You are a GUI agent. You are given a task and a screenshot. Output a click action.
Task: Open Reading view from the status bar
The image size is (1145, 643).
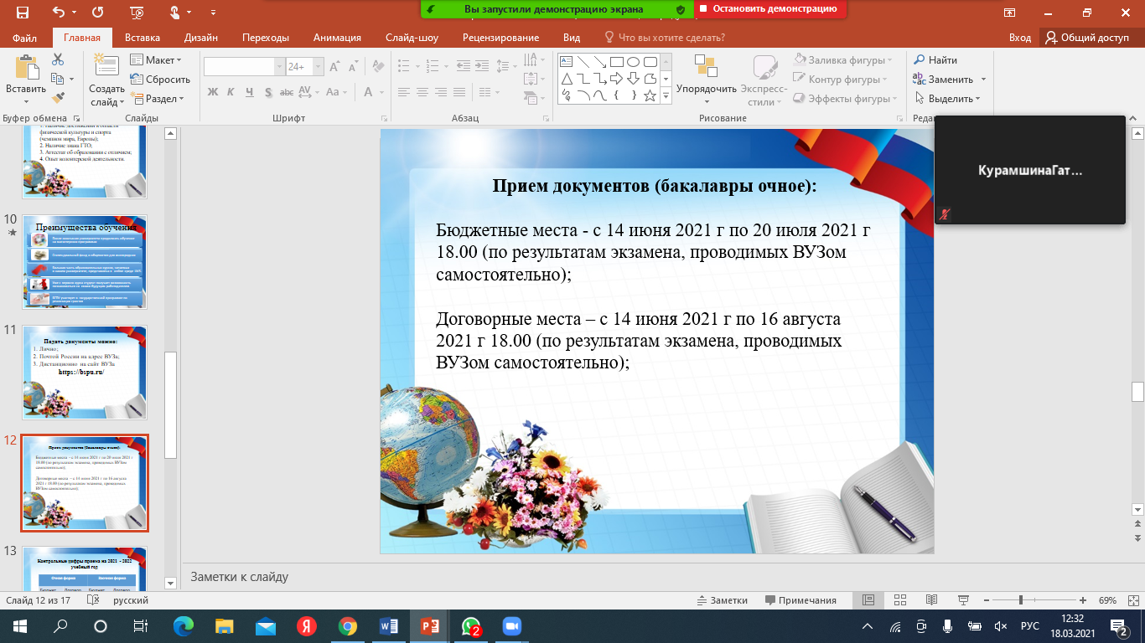click(930, 600)
